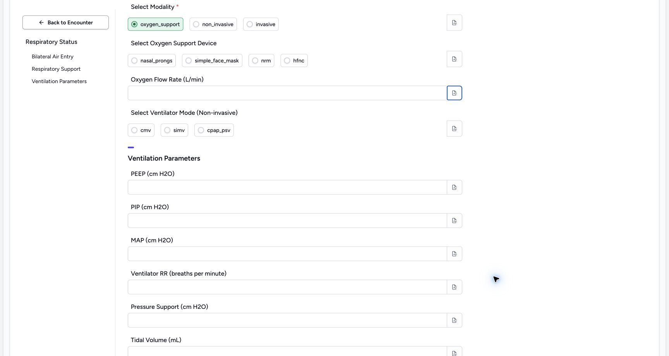Choose nrm oxygen support device
The width and height of the screenshot is (669, 356).
tap(261, 61)
